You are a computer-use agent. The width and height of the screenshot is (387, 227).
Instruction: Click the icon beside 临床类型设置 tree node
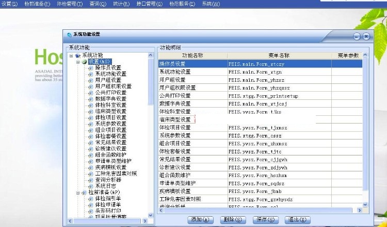(x=91, y=111)
